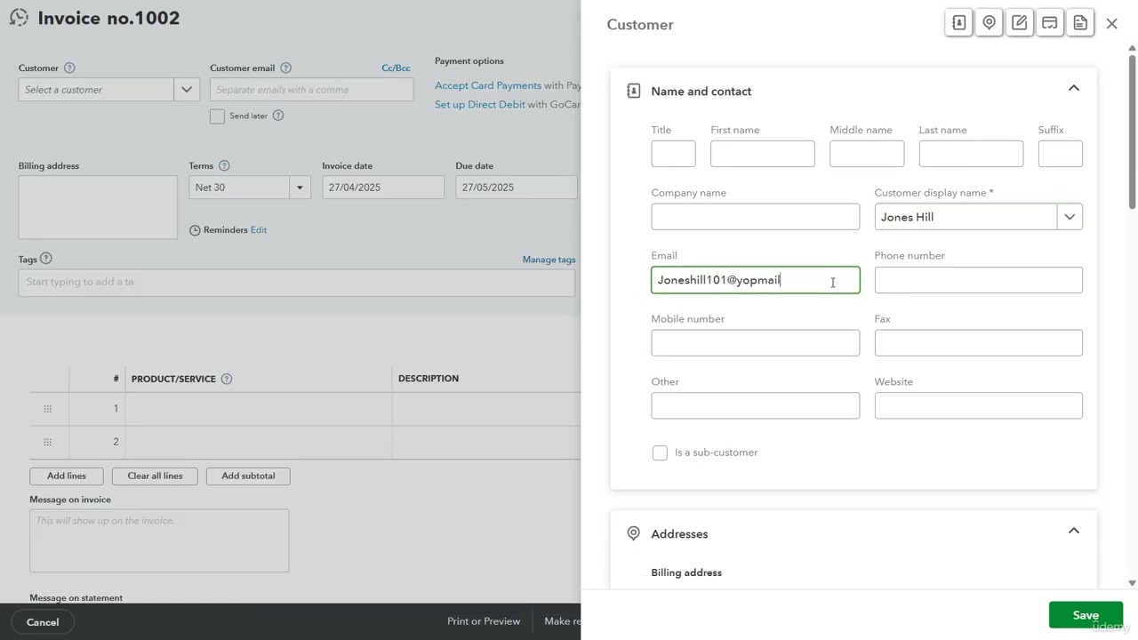Open Cc/Bcc link
Image resolution: width=1138 pixels, height=640 pixels.
(x=396, y=68)
